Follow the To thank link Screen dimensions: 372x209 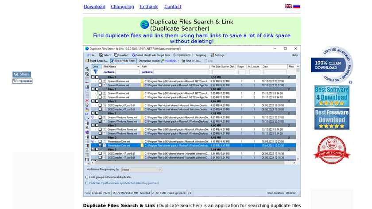[148, 7]
